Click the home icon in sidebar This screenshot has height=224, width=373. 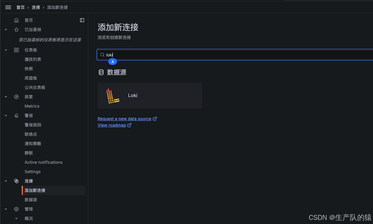pyautogui.click(x=16, y=20)
